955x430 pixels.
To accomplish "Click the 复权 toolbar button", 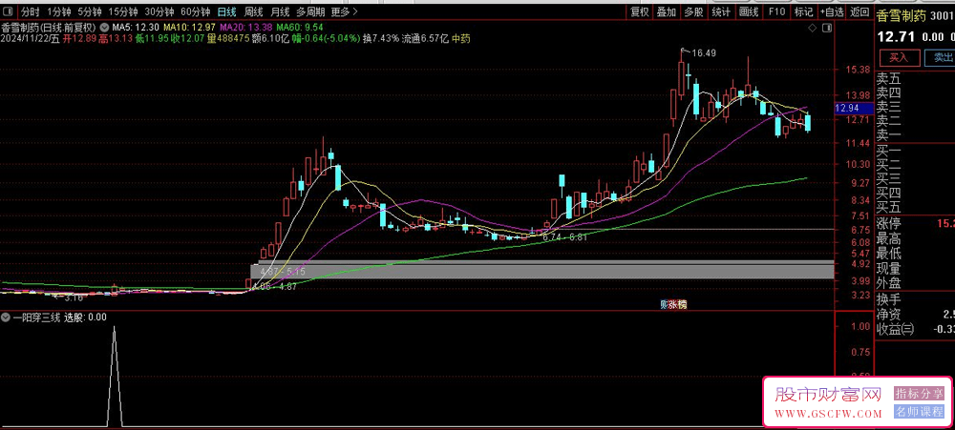I will pyautogui.click(x=640, y=11).
